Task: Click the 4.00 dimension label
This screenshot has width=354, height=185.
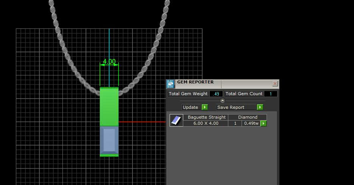Action: coord(109,61)
